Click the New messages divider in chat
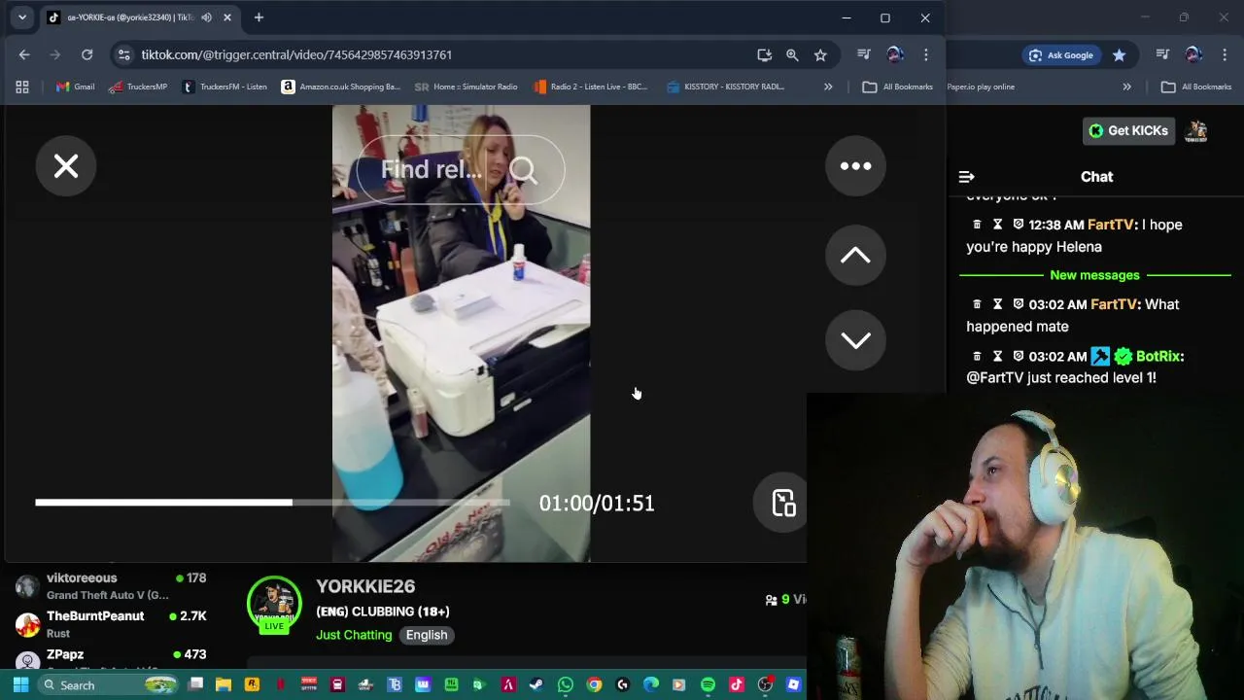 pyautogui.click(x=1094, y=275)
